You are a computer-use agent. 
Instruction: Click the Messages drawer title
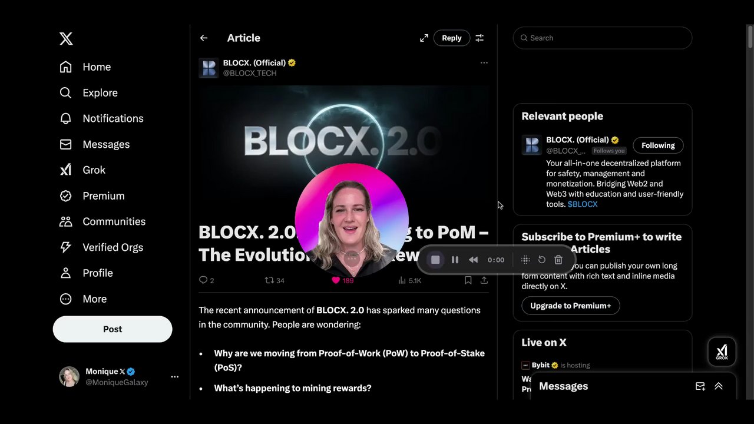pyautogui.click(x=564, y=386)
